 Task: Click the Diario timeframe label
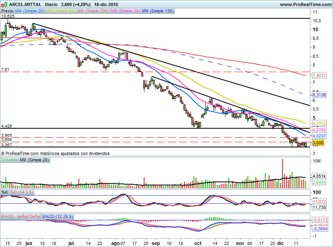(51, 4)
